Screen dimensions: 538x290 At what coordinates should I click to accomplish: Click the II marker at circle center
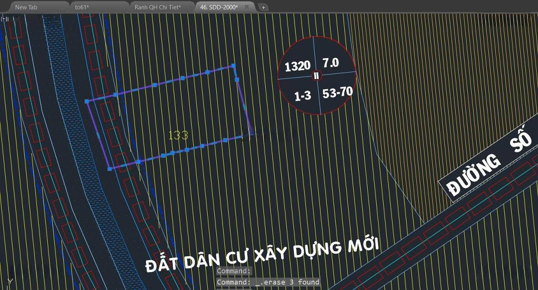point(316,76)
